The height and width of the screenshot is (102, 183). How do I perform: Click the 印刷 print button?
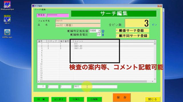tap(41, 99)
